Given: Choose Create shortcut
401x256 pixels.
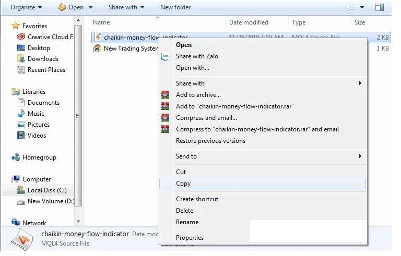Looking at the screenshot, I should pyautogui.click(x=263, y=199).
